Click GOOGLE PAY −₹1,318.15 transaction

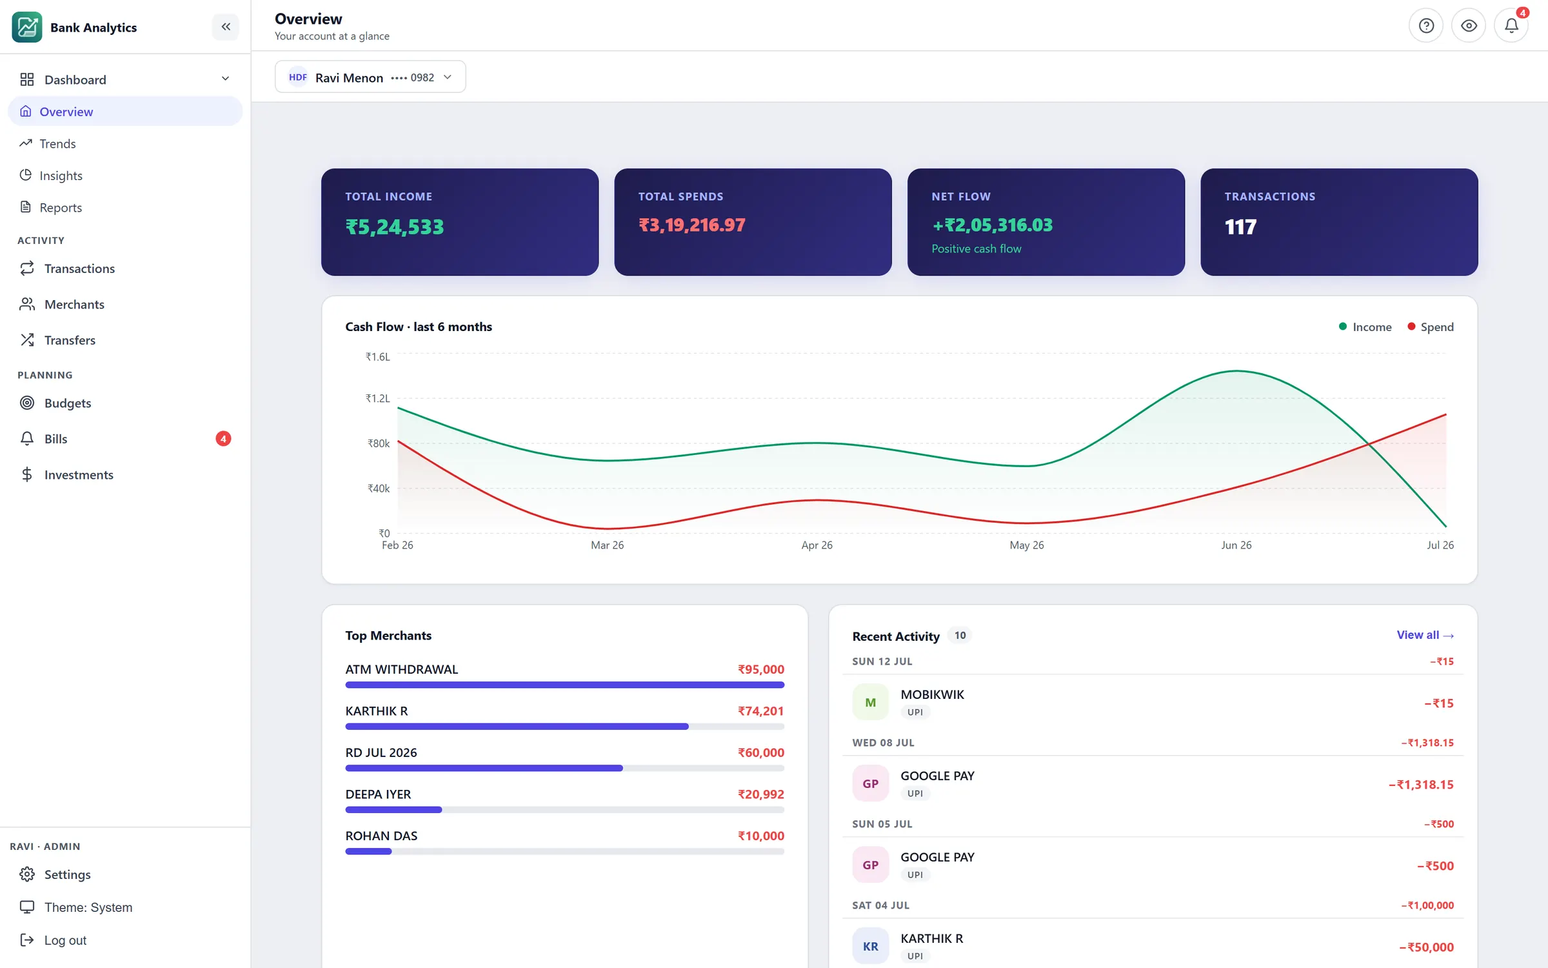[x=1153, y=783]
